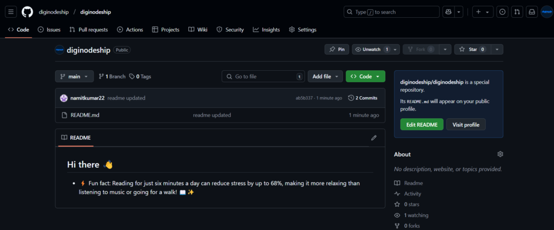Switch to the Pull requests tab
Screen dimensions: 554x230
coord(89,30)
